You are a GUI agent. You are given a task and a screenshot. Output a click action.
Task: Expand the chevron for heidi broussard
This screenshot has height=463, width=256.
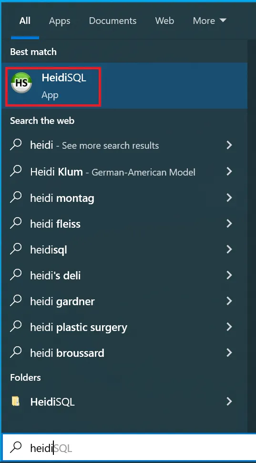point(229,353)
